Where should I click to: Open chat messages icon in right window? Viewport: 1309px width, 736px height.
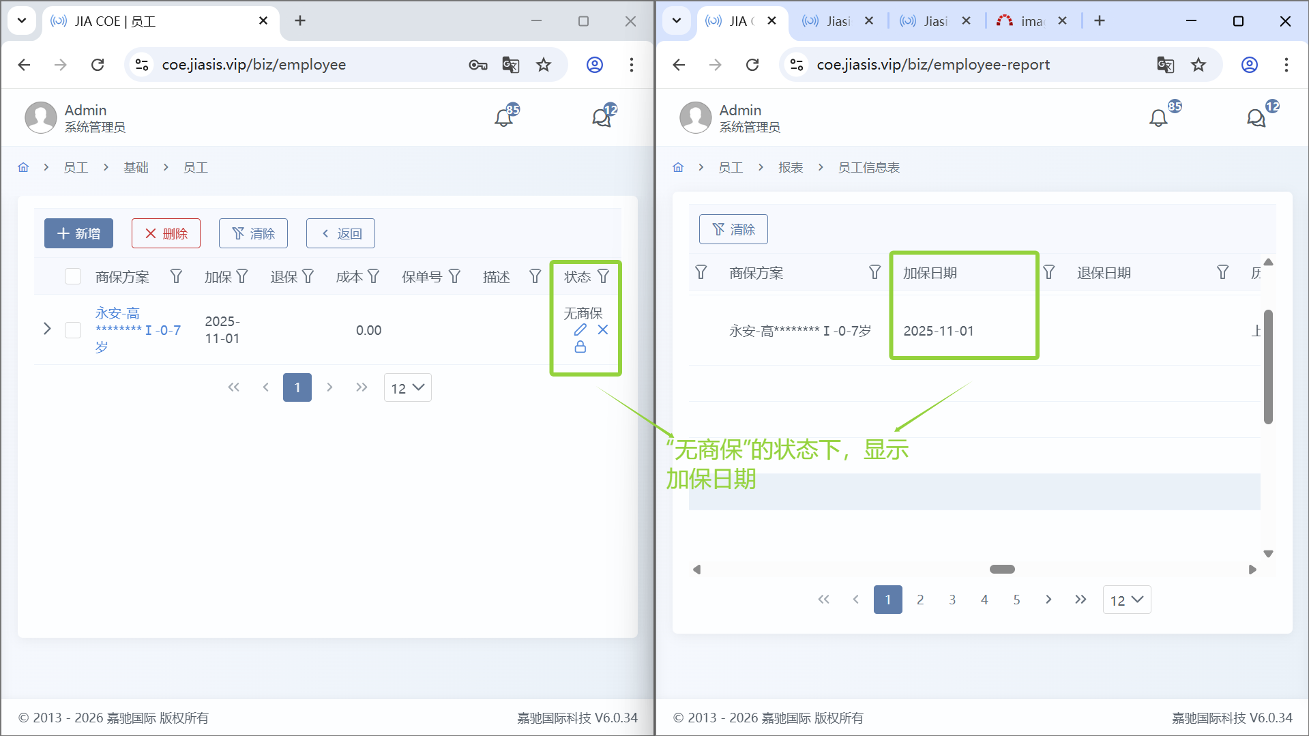pyautogui.click(x=1256, y=118)
